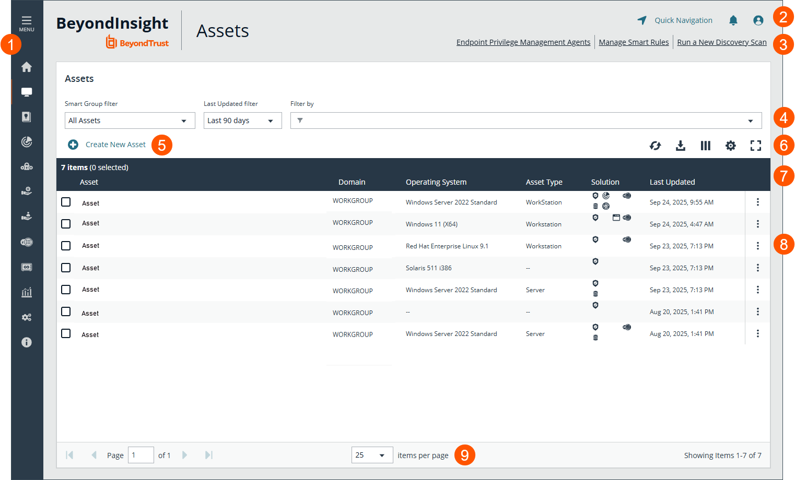This screenshot has height=480, width=795.
Task: Select checkbox for Aug 20 Windows Server 2022 asset
Action: 66,333
